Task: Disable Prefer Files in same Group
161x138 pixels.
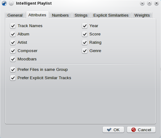Action: 13,70
